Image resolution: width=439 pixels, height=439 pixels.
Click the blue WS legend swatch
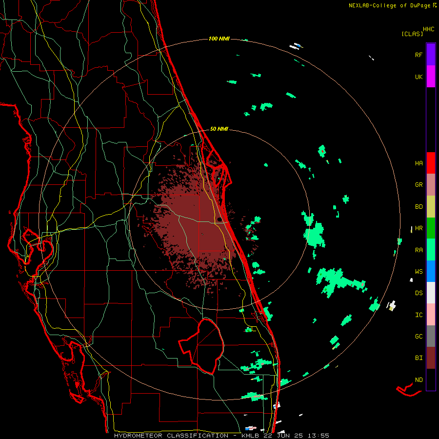point(431,271)
